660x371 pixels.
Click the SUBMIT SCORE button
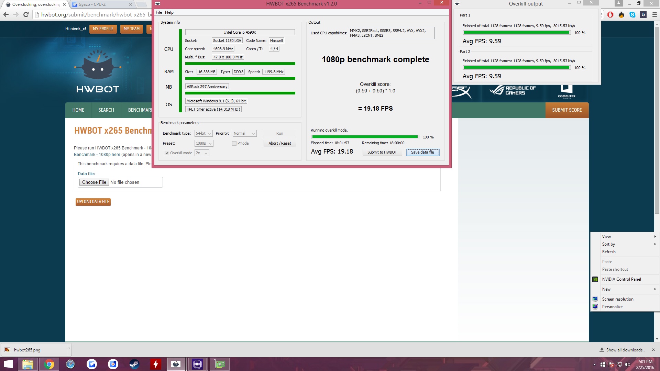567,110
